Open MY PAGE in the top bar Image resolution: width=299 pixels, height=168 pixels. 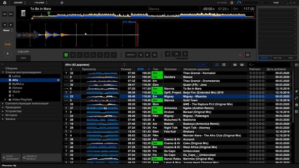click(222, 3)
